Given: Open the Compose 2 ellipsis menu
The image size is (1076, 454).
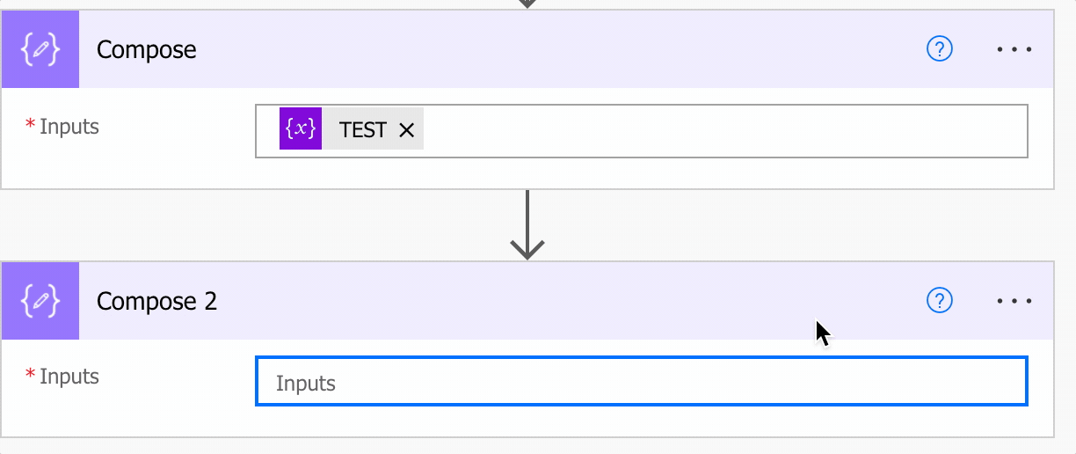Looking at the screenshot, I should click(x=1014, y=301).
